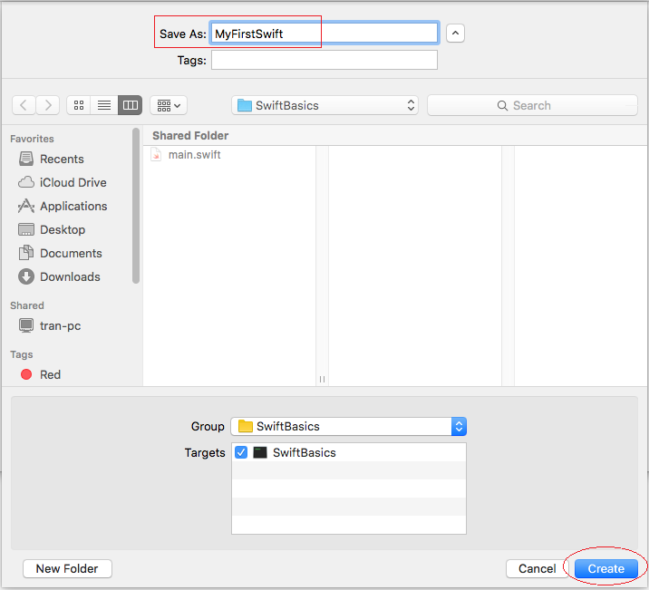Viewport: 649px width, 590px height.
Task: Click the SwiftBasics target row text
Action: (305, 452)
